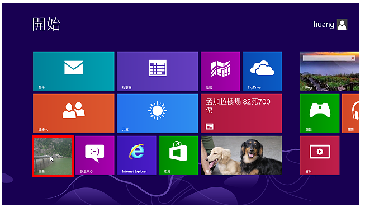The width and height of the screenshot is (365, 207).
Task: Launch the Video play tile
Action: pos(320,156)
